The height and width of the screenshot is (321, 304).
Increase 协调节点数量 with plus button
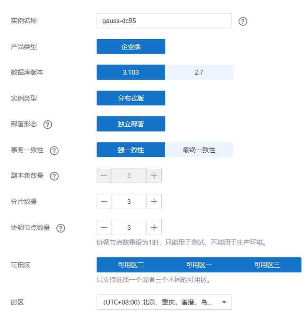(154, 228)
